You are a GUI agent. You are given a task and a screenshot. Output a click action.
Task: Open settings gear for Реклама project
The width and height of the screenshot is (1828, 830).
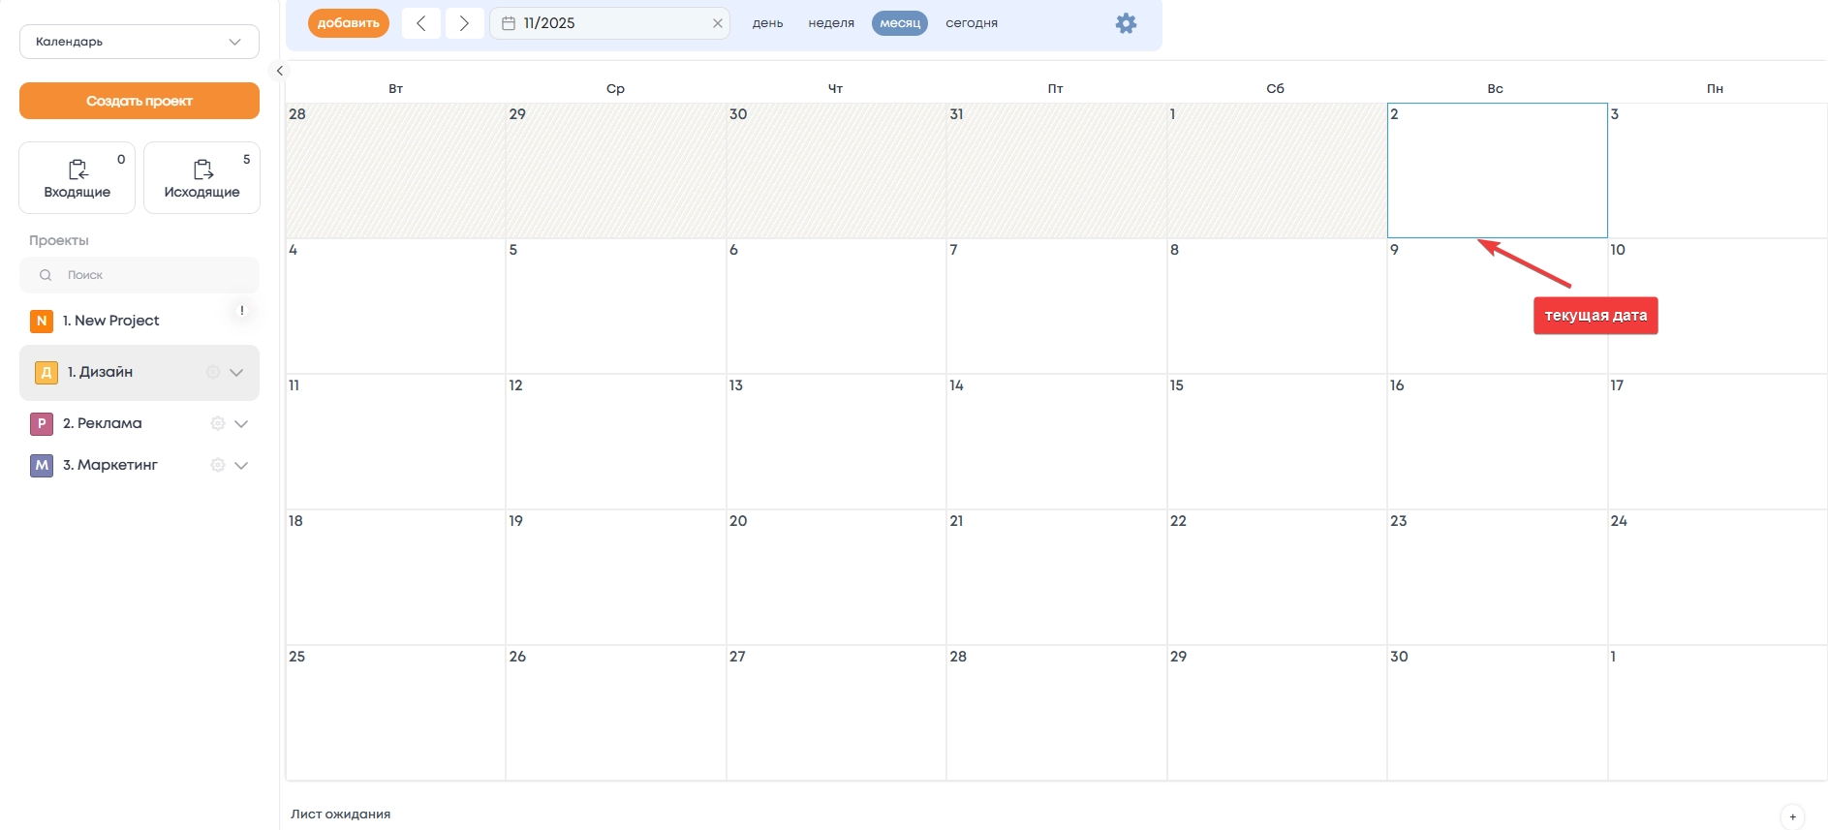coord(218,423)
